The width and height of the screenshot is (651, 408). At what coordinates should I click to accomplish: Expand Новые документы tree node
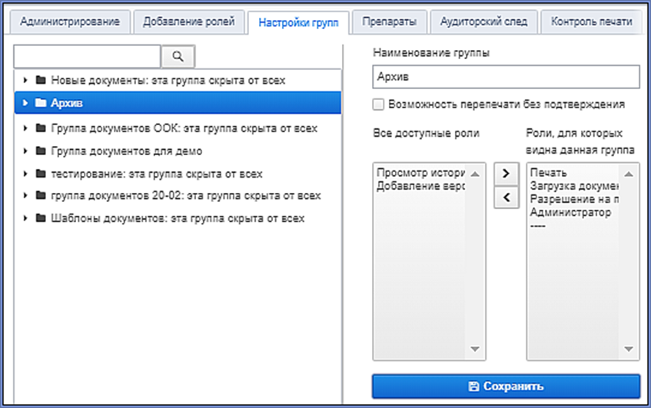[25, 80]
